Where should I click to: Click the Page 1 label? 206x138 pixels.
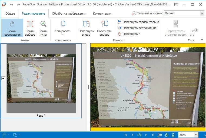pos(41,116)
